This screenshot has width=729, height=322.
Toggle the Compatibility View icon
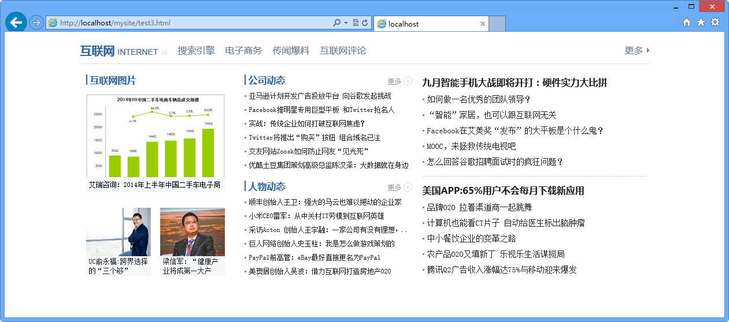point(356,23)
